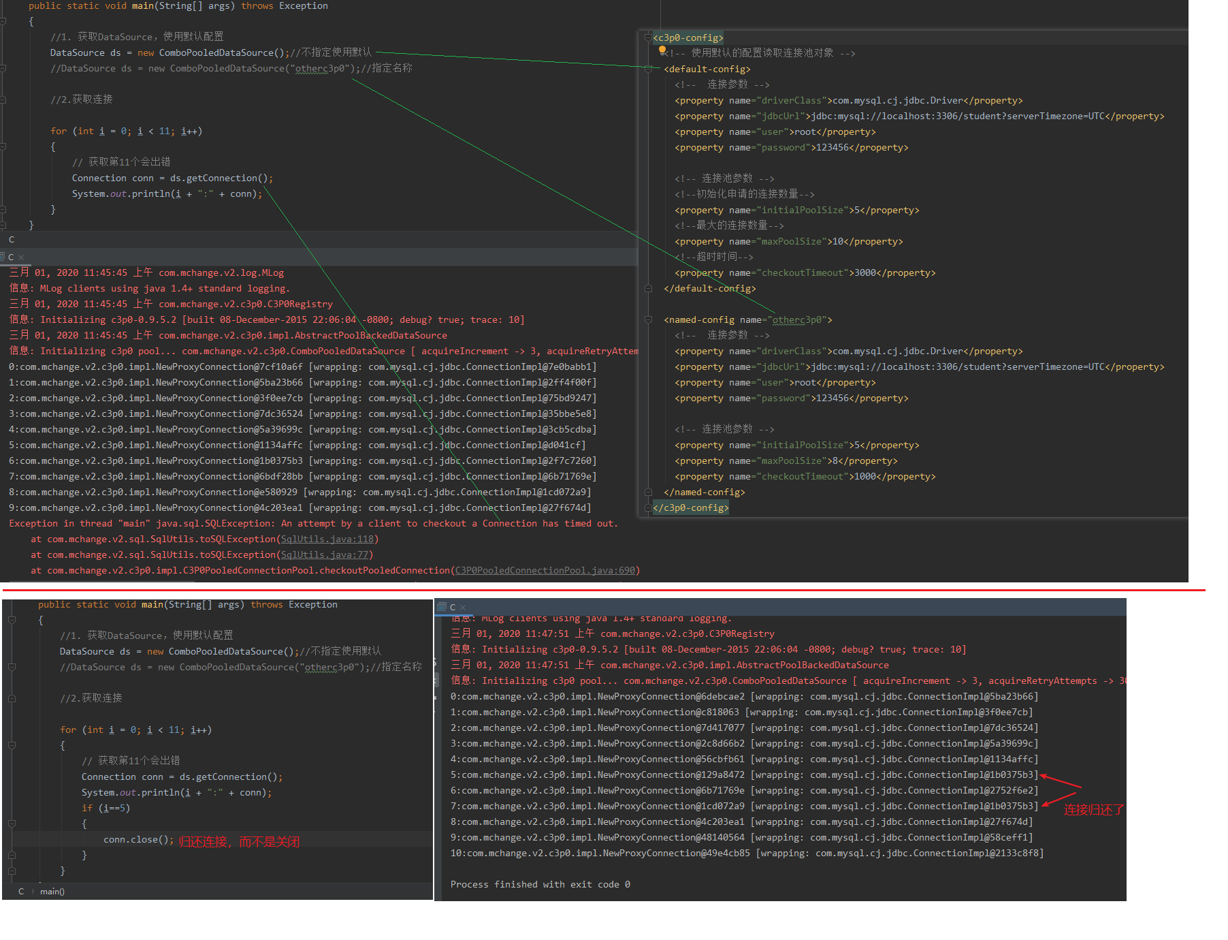Collapse fold at closing default-config tag
Screen dimensions: 1228x940
point(648,288)
